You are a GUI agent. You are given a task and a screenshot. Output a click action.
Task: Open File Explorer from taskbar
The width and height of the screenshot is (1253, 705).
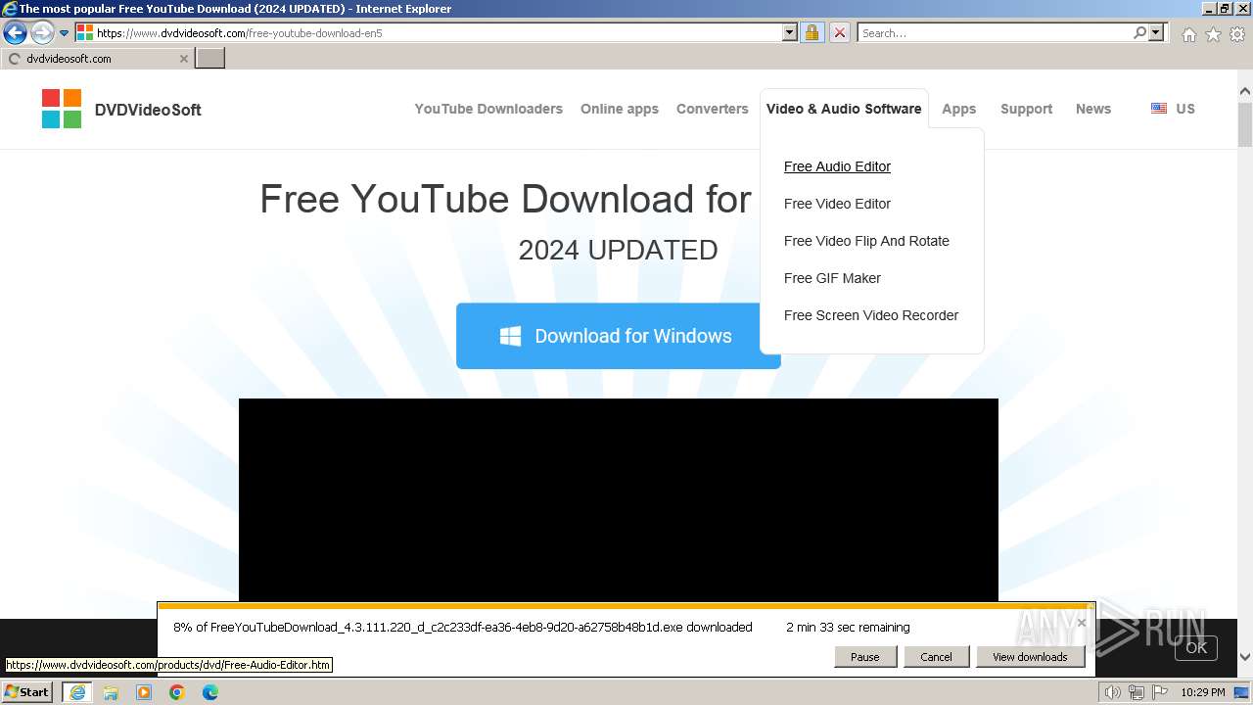[x=111, y=692]
